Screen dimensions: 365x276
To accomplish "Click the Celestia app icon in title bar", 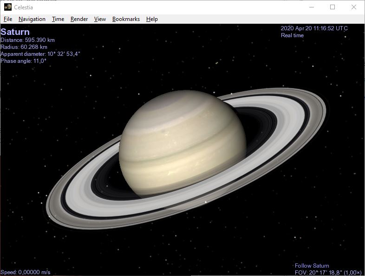I will tap(7, 7).
